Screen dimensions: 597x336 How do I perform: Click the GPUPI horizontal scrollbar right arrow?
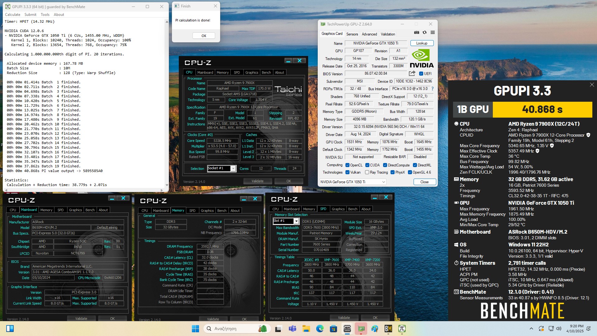coord(162,190)
